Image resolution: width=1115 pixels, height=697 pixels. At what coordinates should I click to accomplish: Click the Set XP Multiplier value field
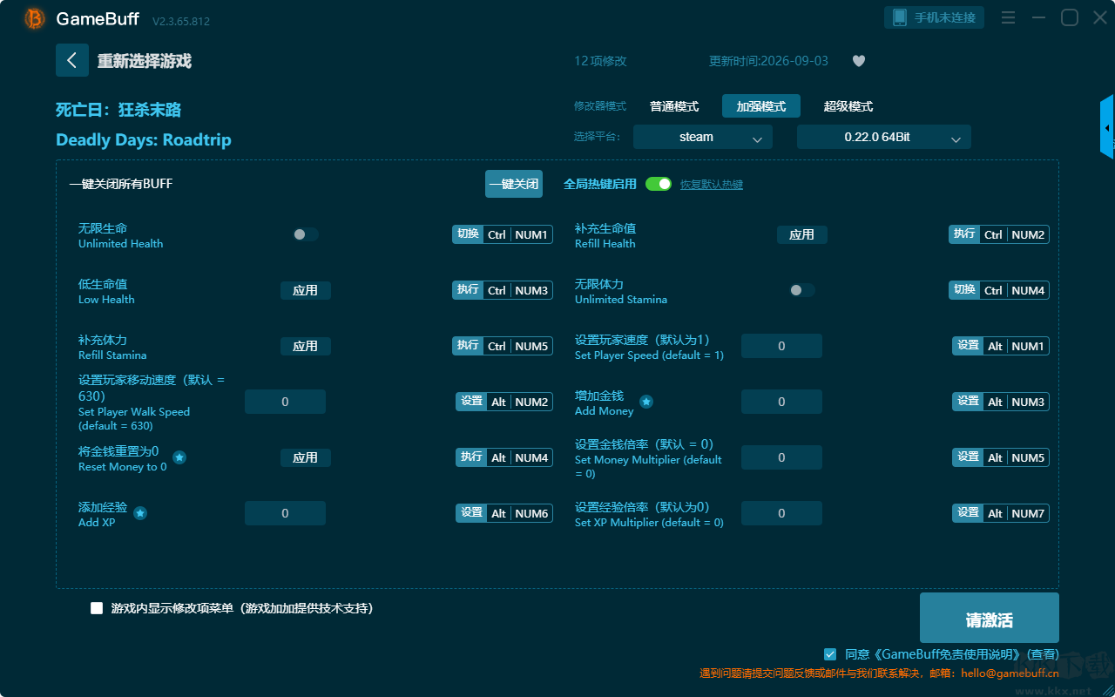click(x=781, y=513)
